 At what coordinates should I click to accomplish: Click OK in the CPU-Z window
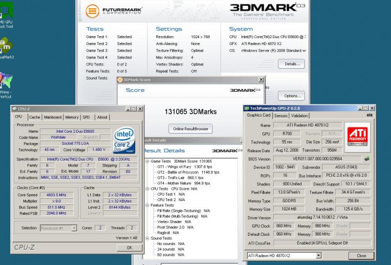coord(130,247)
